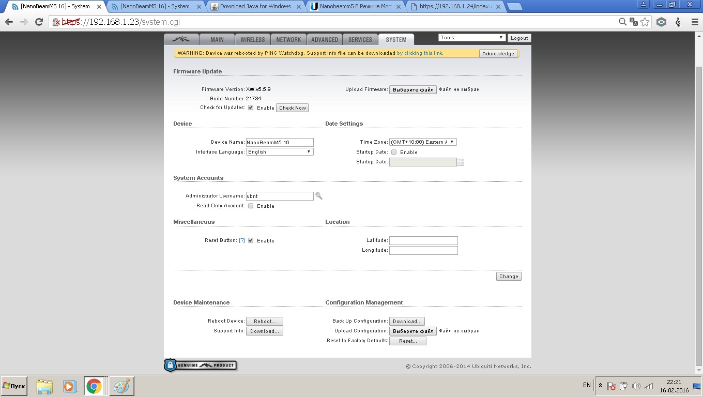Open a new browser tab
The width and height of the screenshot is (703, 397).
pyautogui.click(x=514, y=7)
